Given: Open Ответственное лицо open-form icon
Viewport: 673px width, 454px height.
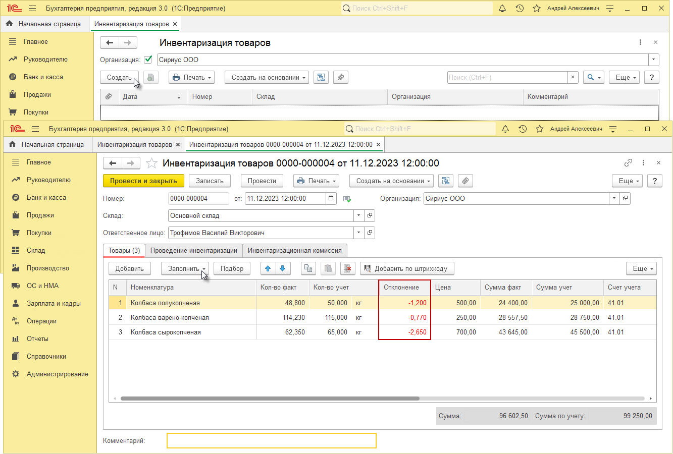Looking at the screenshot, I should pos(370,233).
